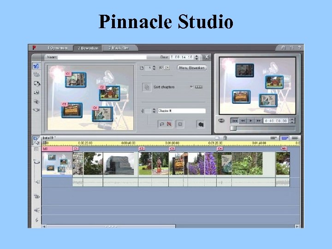
Task: Click the set chapter link button
Action: click(161, 124)
